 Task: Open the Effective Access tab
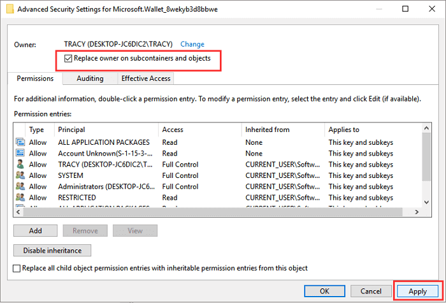click(x=147, y=78)
